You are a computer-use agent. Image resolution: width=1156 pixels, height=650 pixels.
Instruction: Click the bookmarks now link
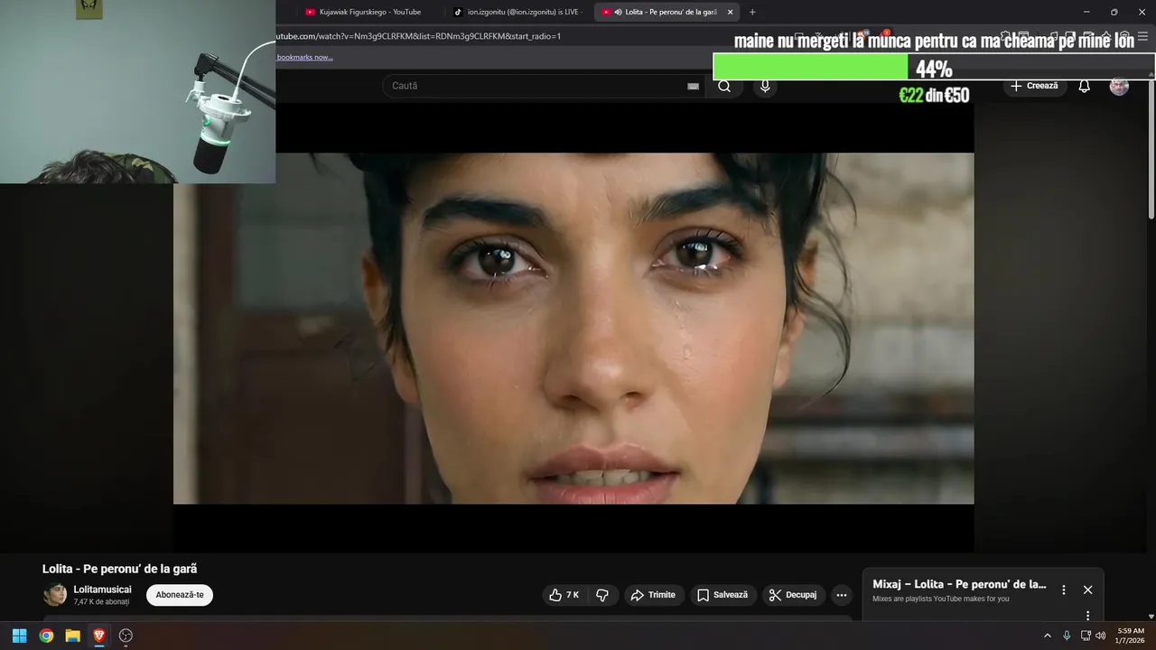coord(304,57)
